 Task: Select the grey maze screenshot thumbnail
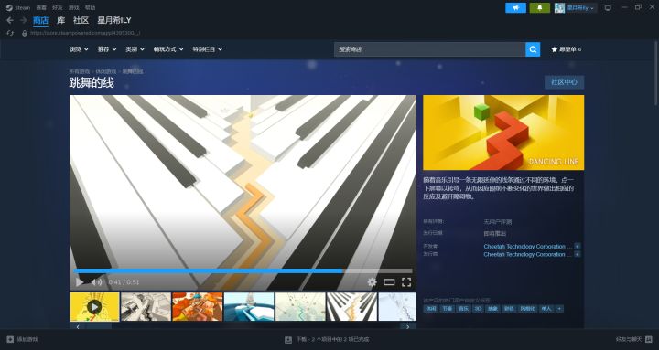(x=146, y=307)
